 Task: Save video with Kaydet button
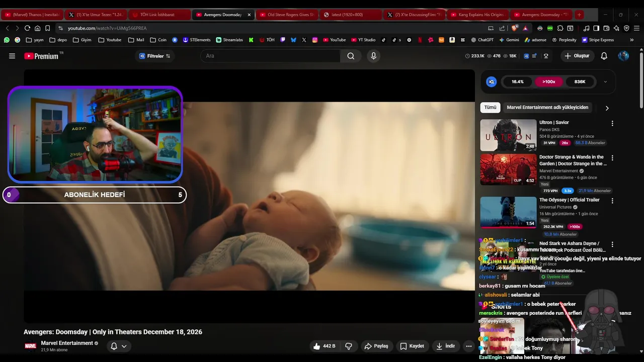click(412, 346)
